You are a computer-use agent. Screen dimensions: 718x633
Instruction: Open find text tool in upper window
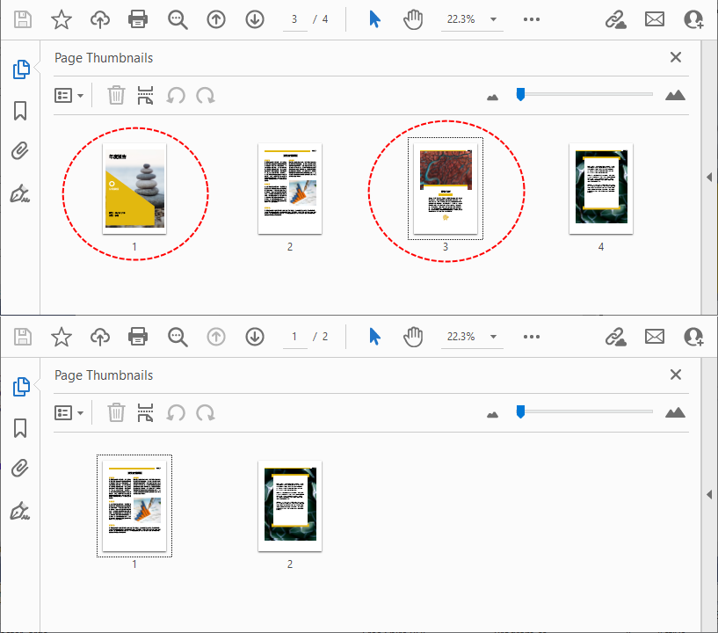tap(178, 19)
